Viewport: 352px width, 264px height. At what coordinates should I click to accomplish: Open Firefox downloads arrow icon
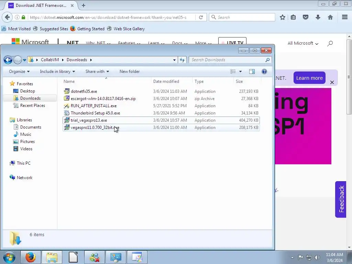click(318, 17)
